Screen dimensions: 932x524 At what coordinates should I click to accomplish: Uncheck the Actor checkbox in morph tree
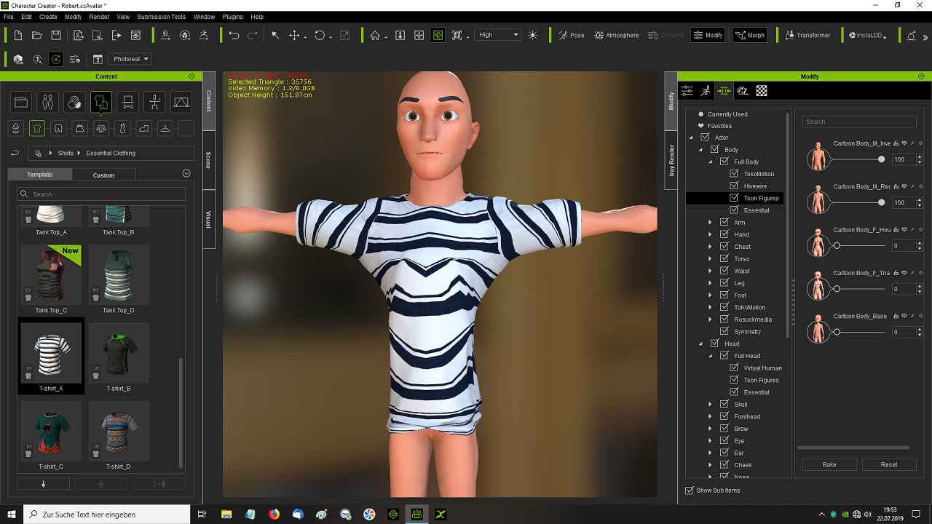click(704, 138)
